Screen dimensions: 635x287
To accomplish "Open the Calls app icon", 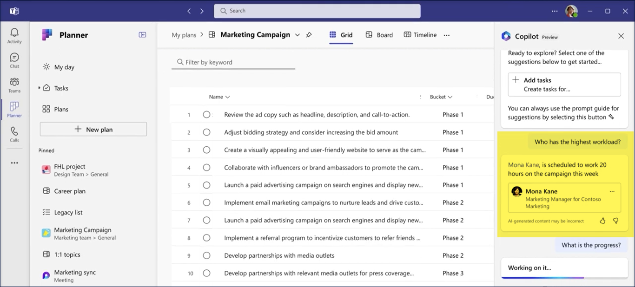I will click(14, 134).
